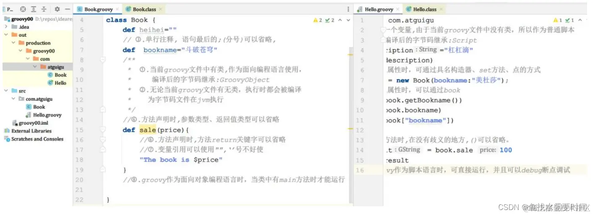Fold the sale method at line 15
593x215 pixels.
102,130
